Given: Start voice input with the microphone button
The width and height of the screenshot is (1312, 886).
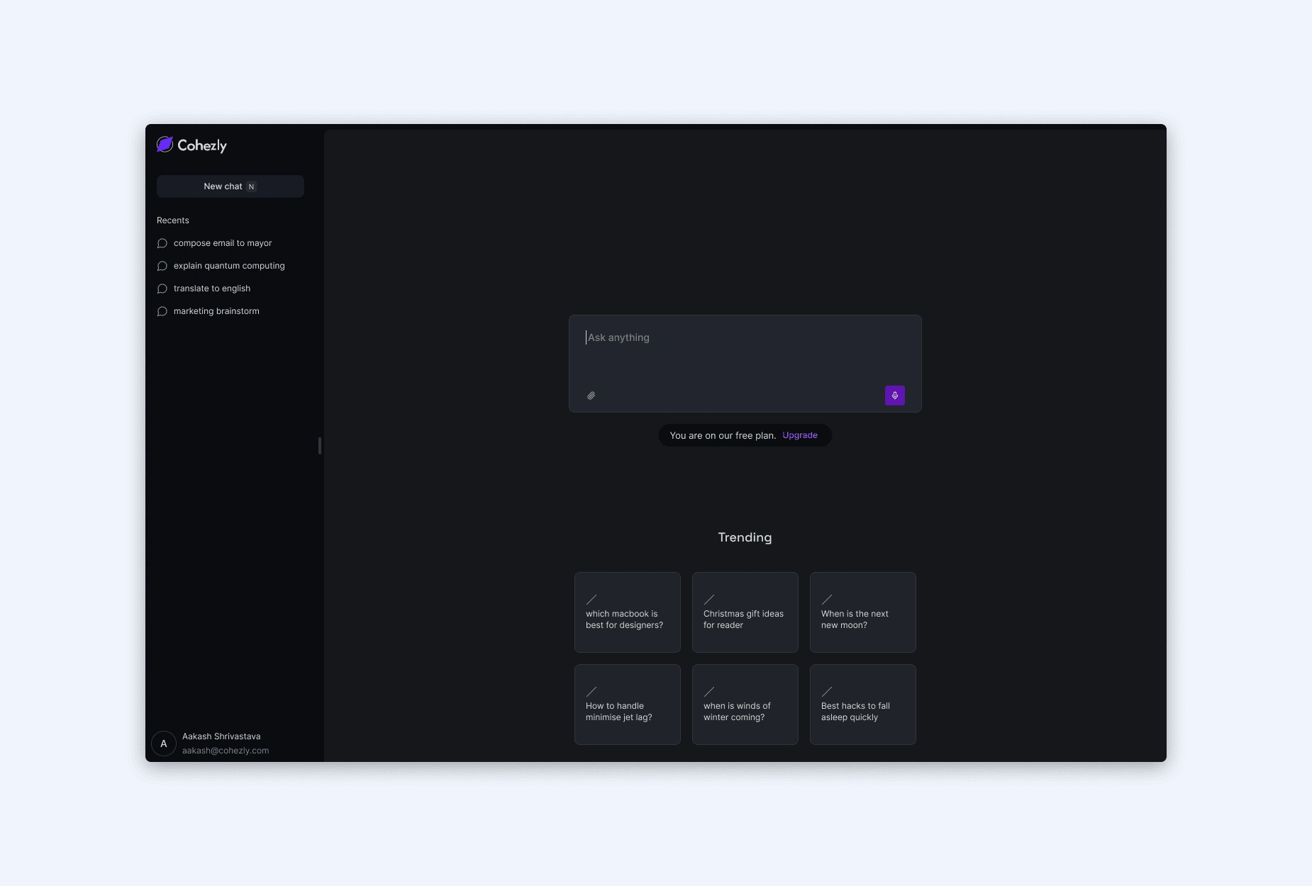Looking at the screenshot, I should click(895, 396).
